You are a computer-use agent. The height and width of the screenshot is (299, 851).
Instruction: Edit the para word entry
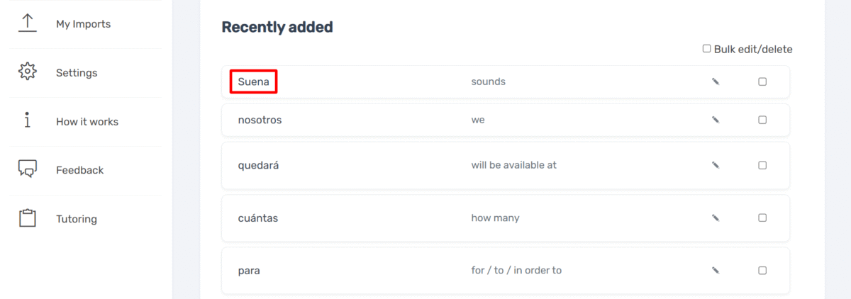716,270
